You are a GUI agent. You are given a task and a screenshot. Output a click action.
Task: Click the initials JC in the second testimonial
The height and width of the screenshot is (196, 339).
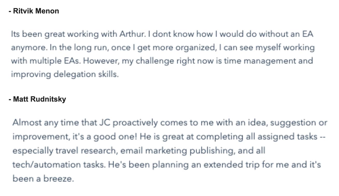tap(105, 123)
